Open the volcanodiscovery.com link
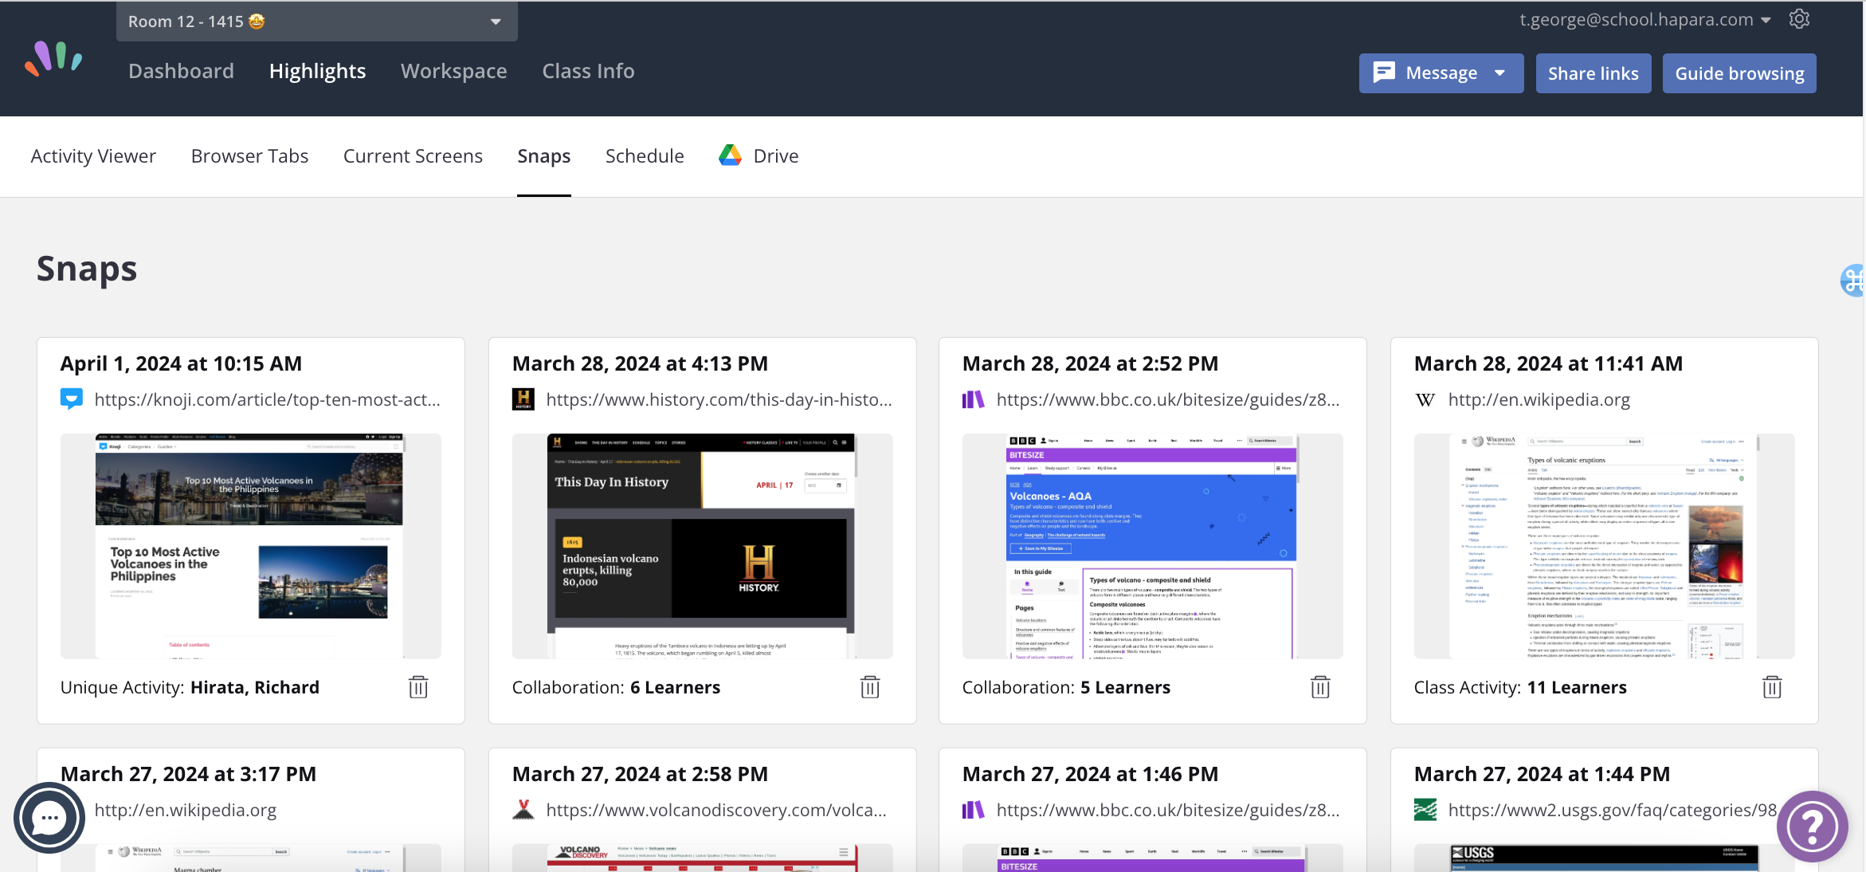This screenshot has height=872, width=1866. coord(716,810)
